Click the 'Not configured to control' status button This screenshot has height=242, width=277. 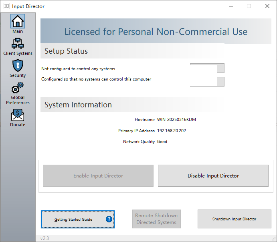207,68
